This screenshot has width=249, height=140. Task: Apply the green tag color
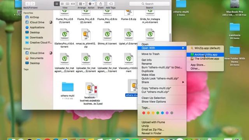point(158,113)
